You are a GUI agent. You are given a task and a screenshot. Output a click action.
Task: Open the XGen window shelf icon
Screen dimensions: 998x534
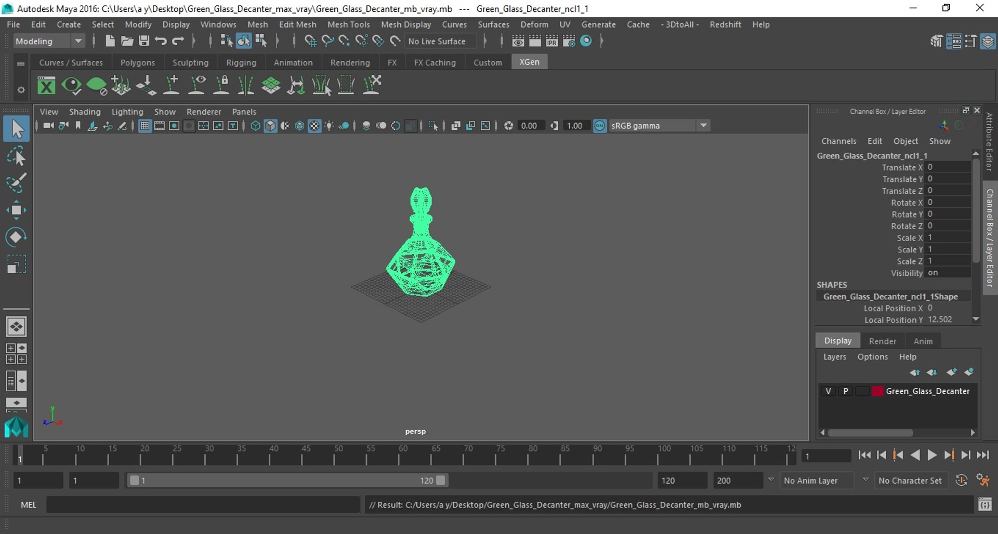(46, 85)
